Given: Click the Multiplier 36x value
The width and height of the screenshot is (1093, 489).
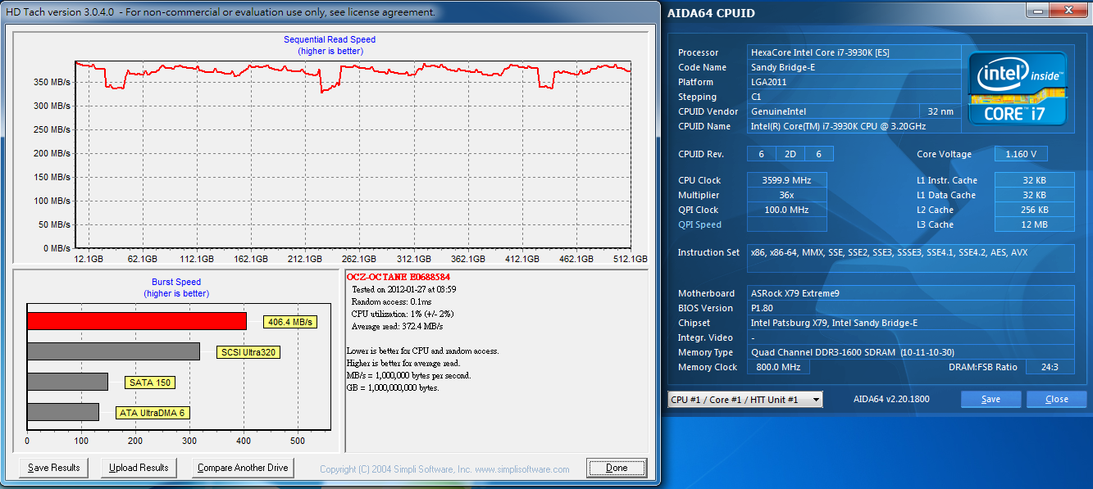Looking at the screenshot, I should (786, 195).
